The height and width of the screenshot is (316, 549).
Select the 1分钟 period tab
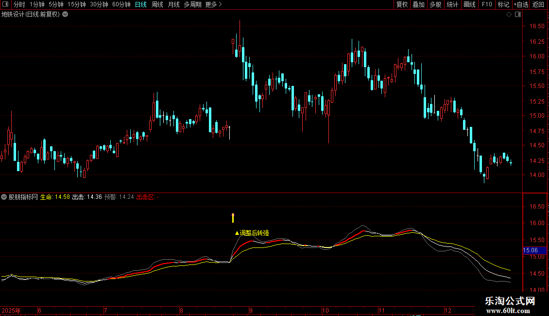pos(37,4)
